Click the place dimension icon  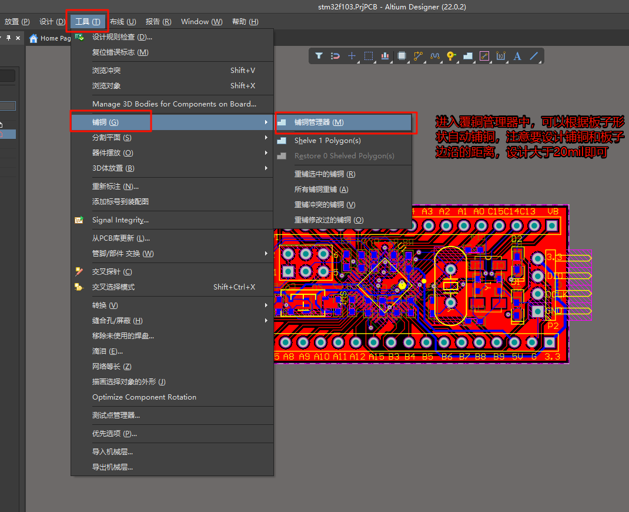501,56
